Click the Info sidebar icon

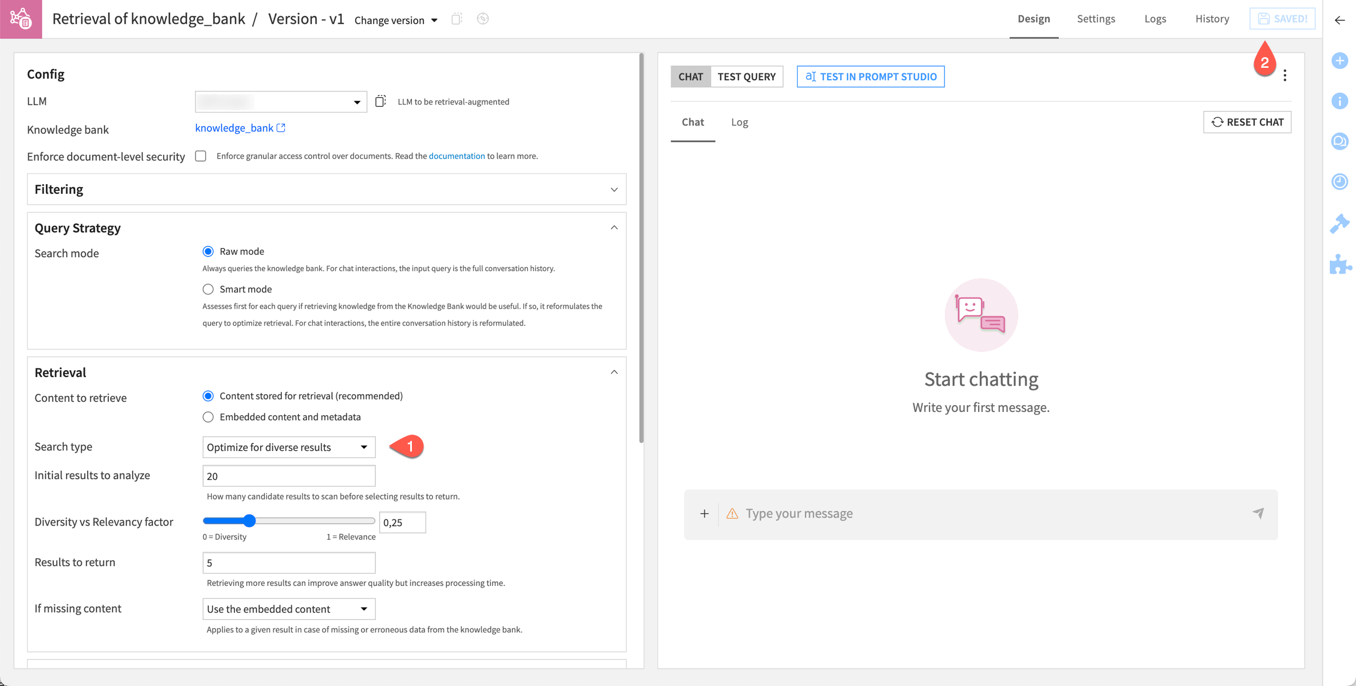click(1340, 101)
